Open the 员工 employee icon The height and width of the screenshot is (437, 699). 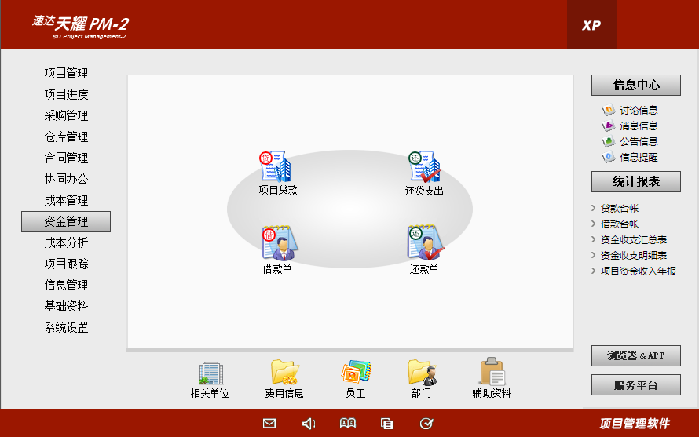tap(355, 373)
